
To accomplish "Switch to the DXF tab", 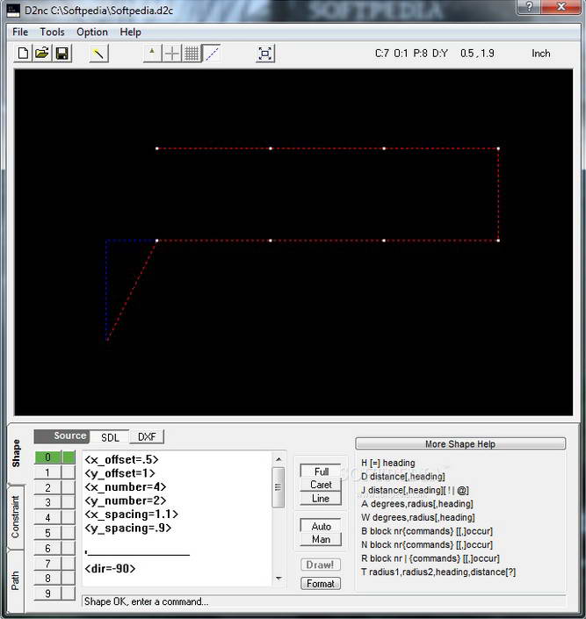I will pyautogui.click(x=147, y=437).
